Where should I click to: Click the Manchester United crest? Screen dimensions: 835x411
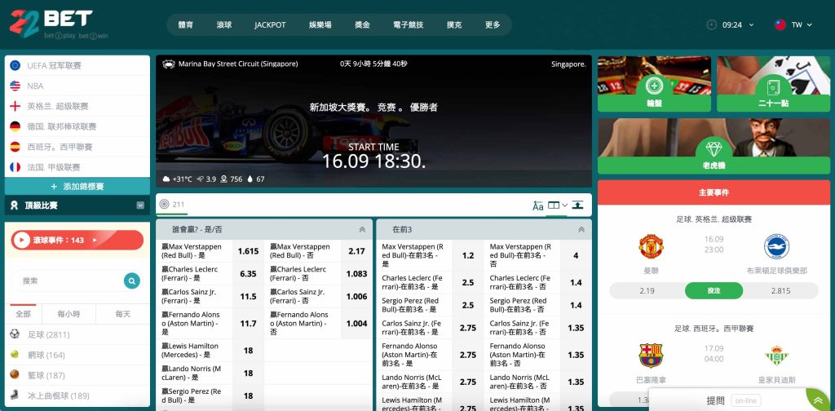click(x=651, y=247)
